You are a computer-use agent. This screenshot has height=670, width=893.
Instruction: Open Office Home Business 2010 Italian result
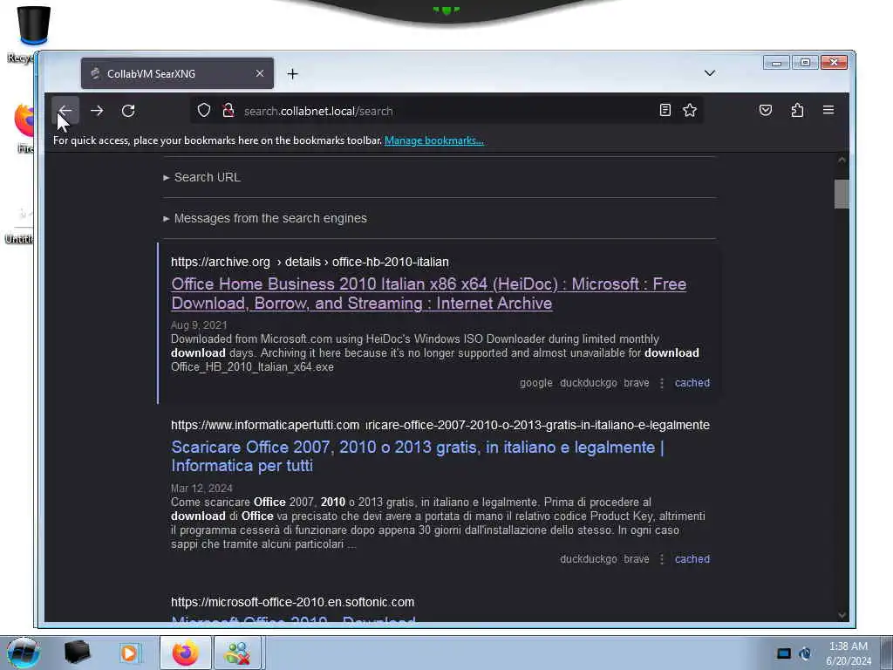tap(429, 293)
